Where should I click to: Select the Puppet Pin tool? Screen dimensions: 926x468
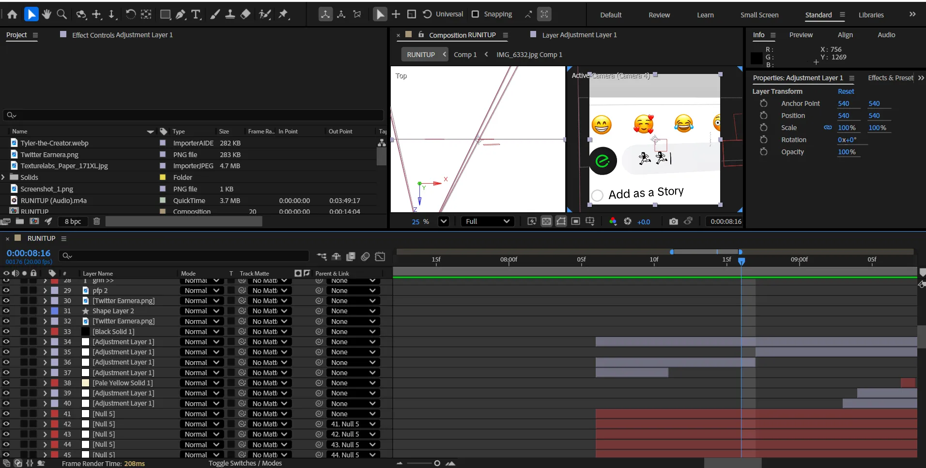283,15
